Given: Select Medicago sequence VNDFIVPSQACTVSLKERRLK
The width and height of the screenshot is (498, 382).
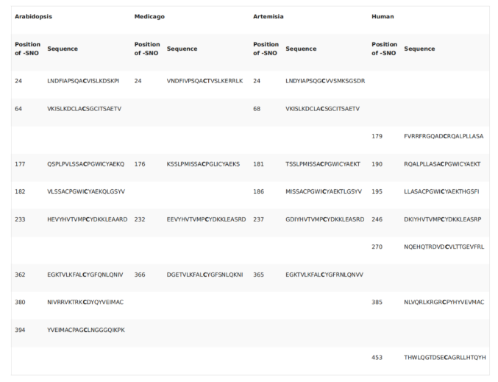Looking at the screenshot, I should 206,81.
